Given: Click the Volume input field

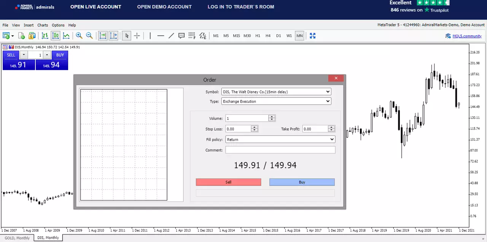Looking at the screenshot, I should pyautogui.click(x=247, y=118).
